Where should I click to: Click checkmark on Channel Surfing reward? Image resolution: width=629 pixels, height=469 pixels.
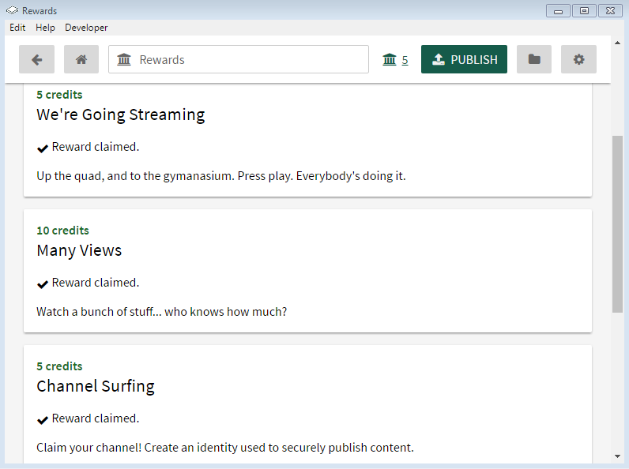43,419
